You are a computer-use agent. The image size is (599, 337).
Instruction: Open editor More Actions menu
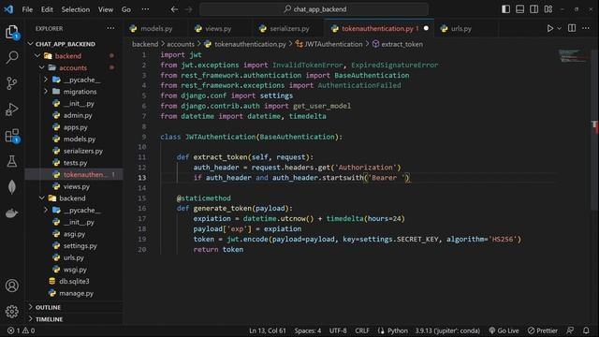[x=586, y=28]
